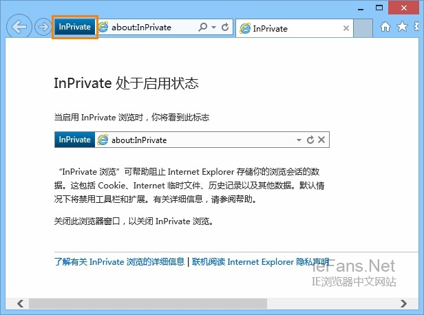
Task: Go back with the Back arrow button
Action: (x=19, y=27)
